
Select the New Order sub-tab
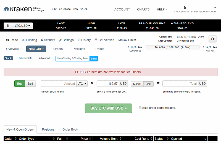click(36, 49)
